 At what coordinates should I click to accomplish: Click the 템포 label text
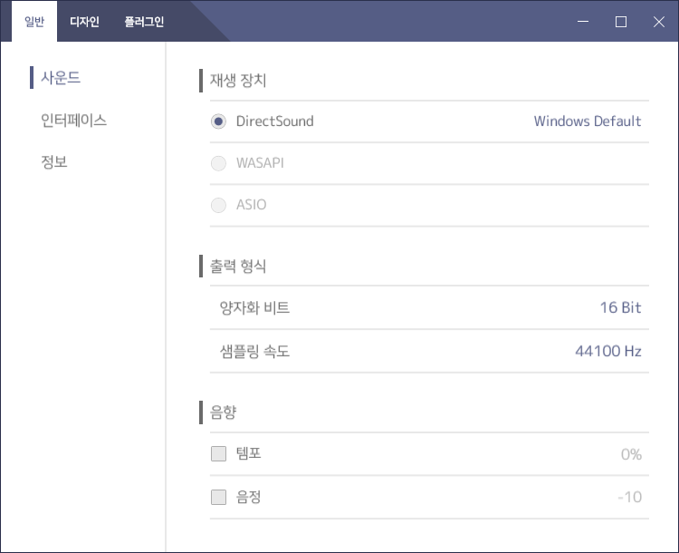pyautogui.click(x=249, y=453)
